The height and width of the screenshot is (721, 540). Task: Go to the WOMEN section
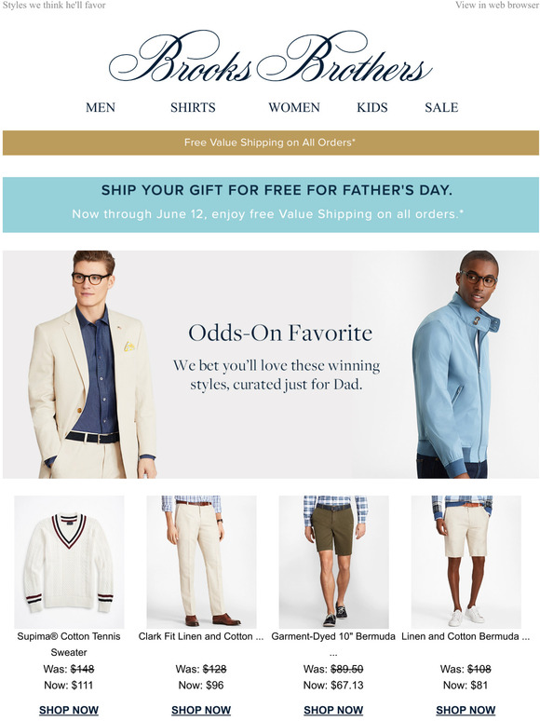pyautogui.click(x=294, y=108)
